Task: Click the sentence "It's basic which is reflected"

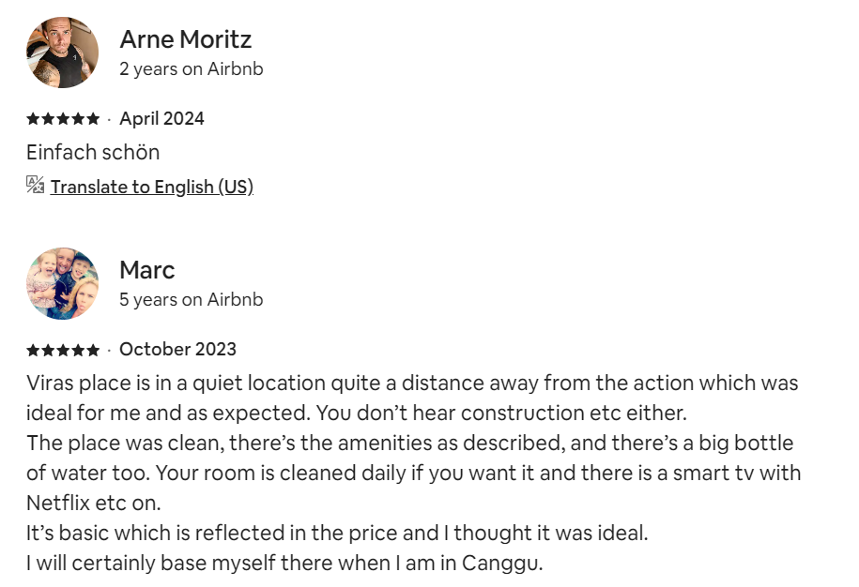Action: tap(337, 534)
